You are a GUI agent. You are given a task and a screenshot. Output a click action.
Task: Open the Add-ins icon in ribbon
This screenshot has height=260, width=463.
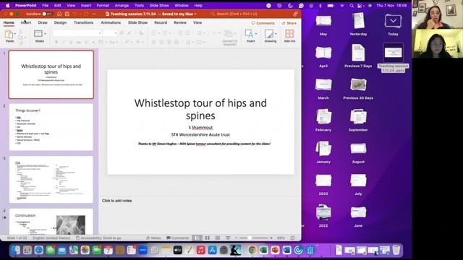(289, 36)
